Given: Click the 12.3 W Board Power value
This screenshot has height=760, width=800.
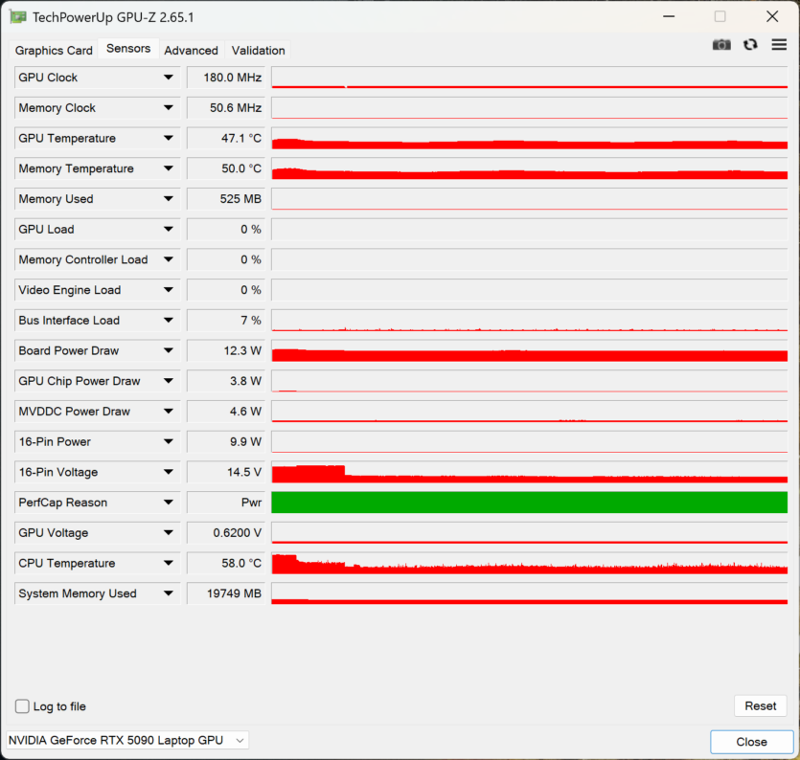Looking at the screenshot, I should [226, 350].
